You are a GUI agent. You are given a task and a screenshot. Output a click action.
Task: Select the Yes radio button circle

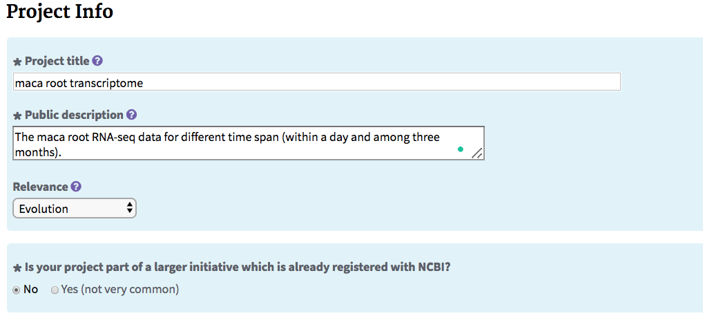[55, 290]
